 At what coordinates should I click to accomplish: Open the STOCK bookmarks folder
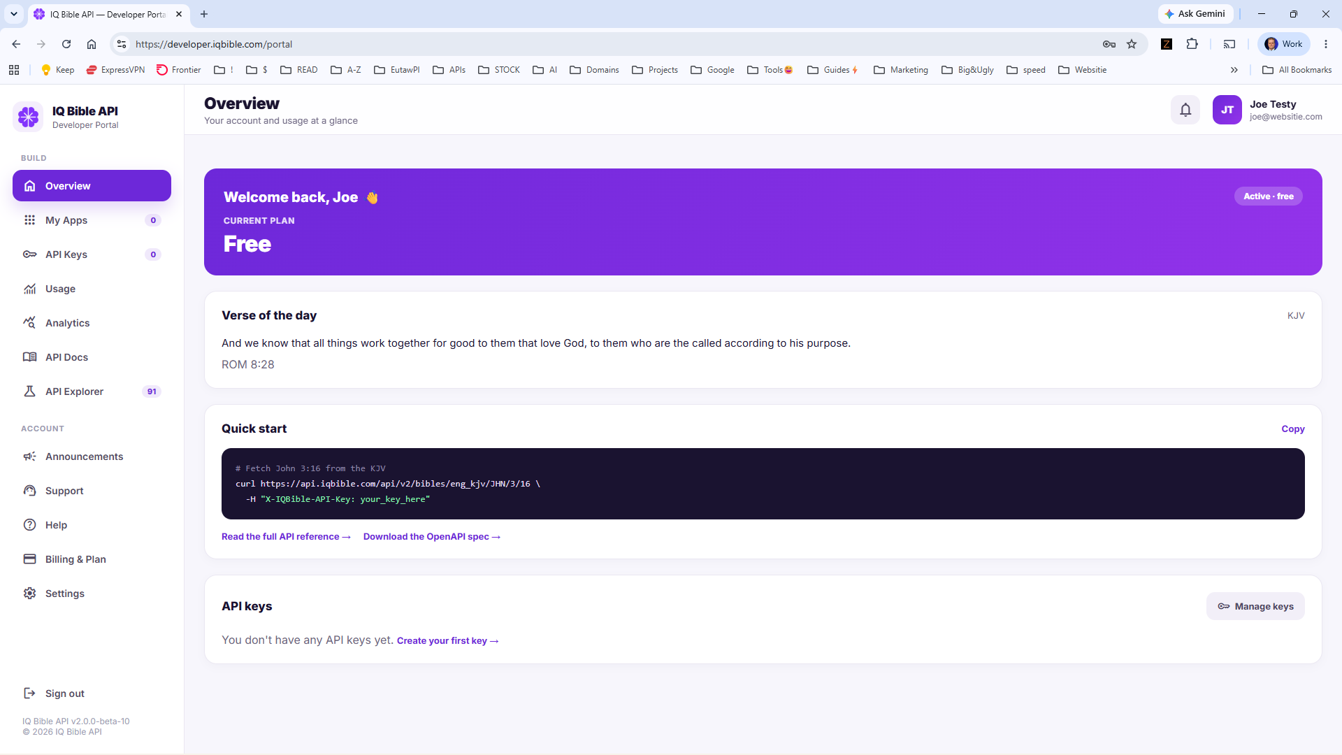(499, 70)
